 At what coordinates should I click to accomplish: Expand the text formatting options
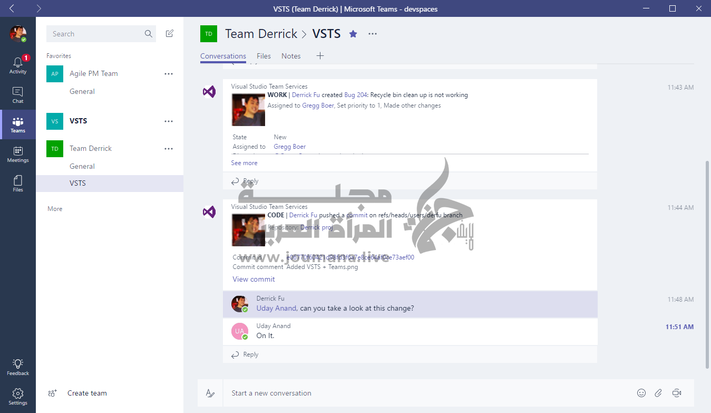coord(210,393)
